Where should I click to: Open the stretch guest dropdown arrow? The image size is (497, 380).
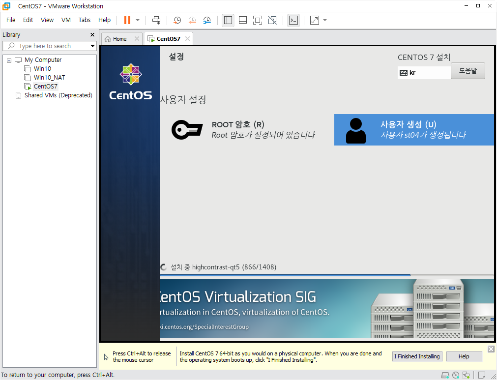click(x=325, y=20)
